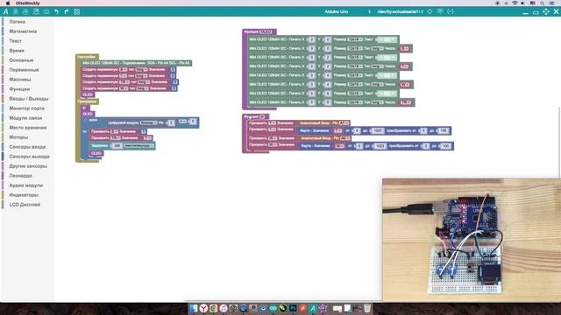Open the Текст category
This screenshot has width=561, height=315.
pos(16,41)
